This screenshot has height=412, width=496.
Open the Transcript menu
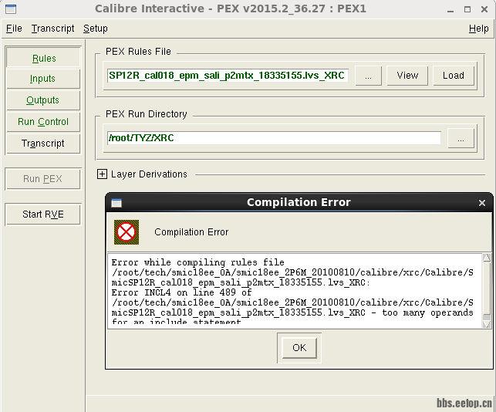(x=52, y=29)
